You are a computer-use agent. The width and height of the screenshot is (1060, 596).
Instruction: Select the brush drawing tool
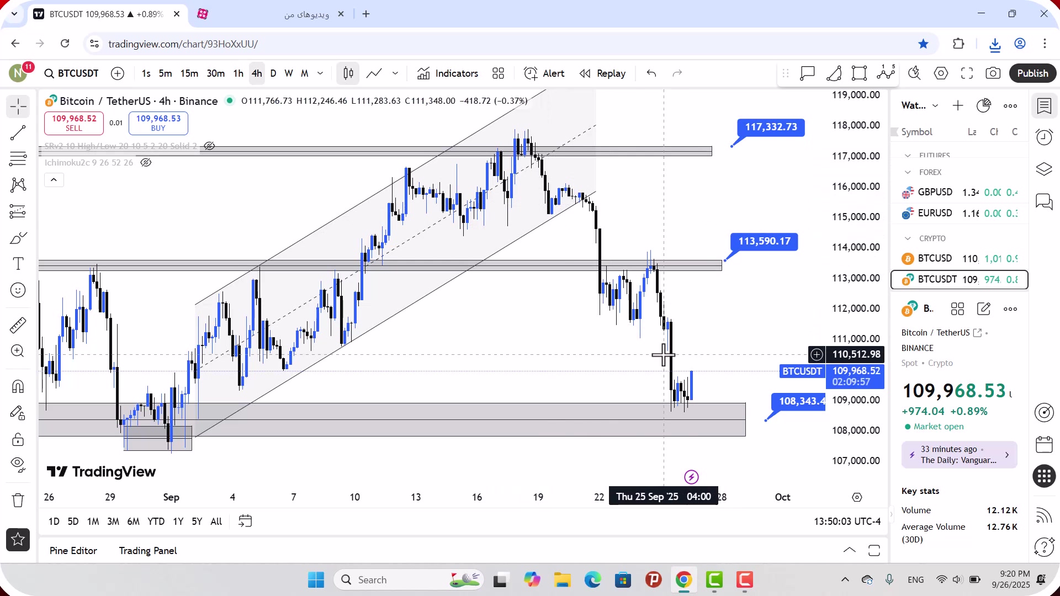point(18,238)
